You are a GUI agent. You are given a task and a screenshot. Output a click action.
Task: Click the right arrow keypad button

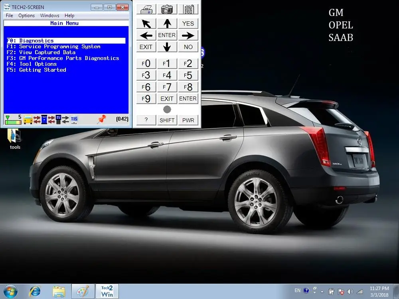[x=188, y=35]
